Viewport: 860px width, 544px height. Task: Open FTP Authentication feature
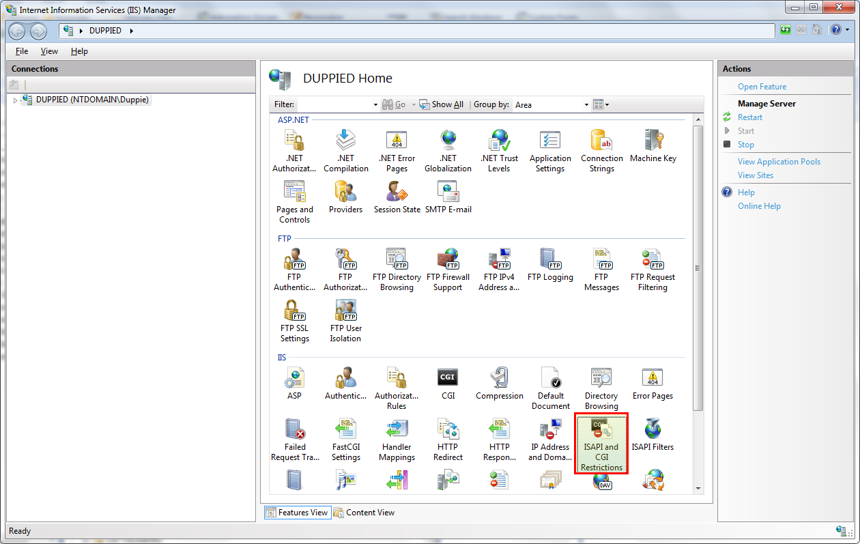pos(294,270)
